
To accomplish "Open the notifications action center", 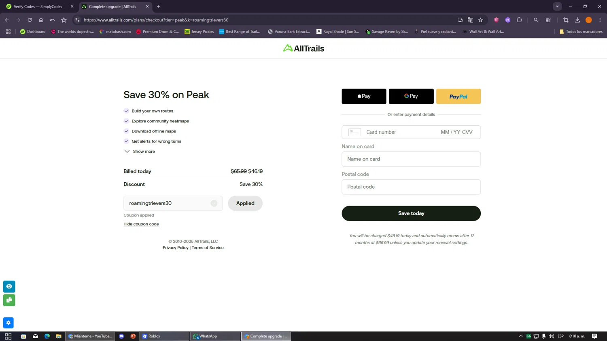I will click(595, 336).
